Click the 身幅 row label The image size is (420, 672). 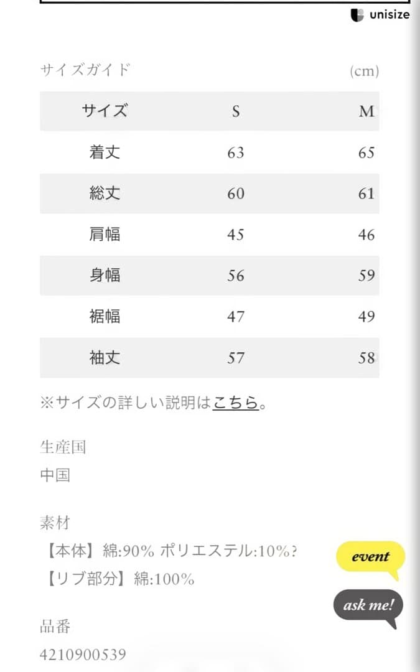(x=105, y=275)
